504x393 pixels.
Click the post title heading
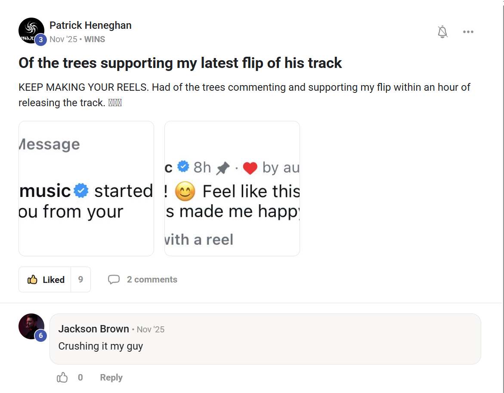coord(180,63)
